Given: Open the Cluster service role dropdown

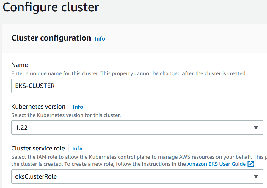Looking at the screenshot, I should [x=137, y=176].
